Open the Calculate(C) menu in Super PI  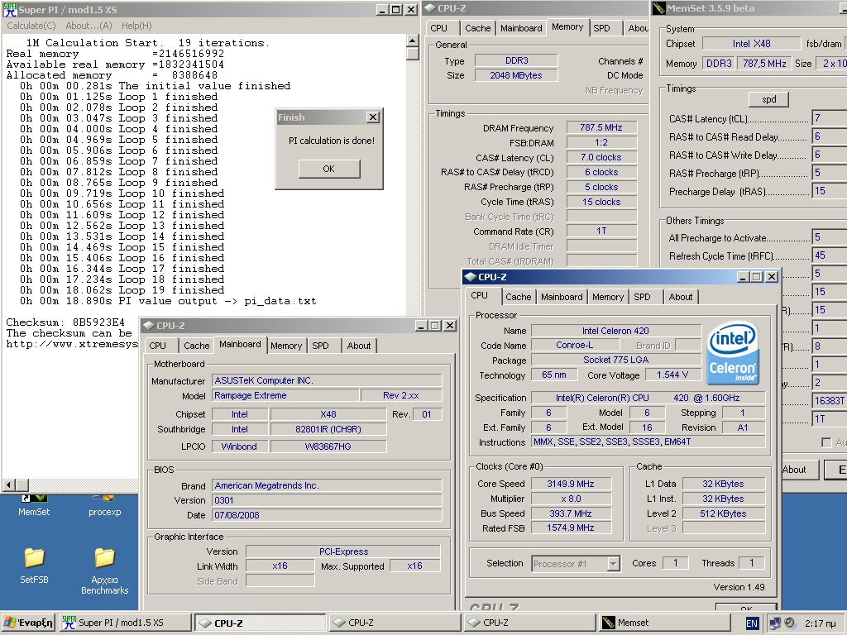pyautogui.click(x=31, y=26)
